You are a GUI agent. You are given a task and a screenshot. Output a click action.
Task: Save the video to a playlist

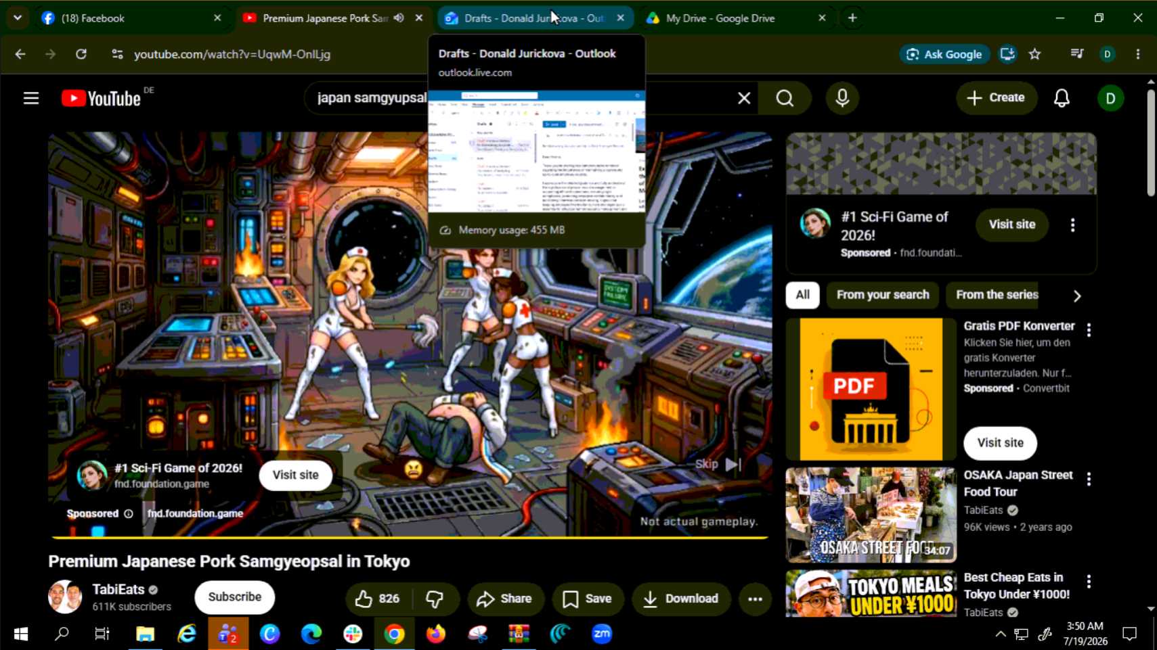pyautogui.click(x=587, y=599)
